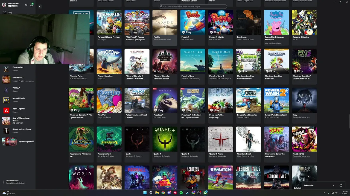Click EA Play badge on Peggle

[186, 32]
